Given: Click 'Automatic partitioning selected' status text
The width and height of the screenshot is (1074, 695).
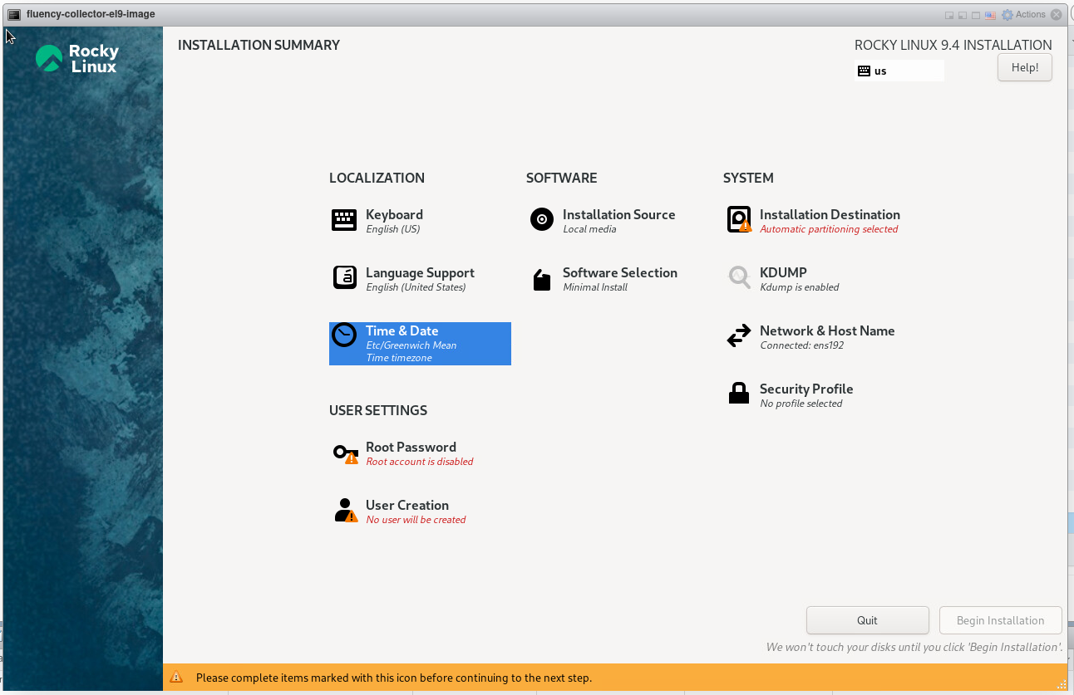Looking at the screenshot, I should point(829,229).
